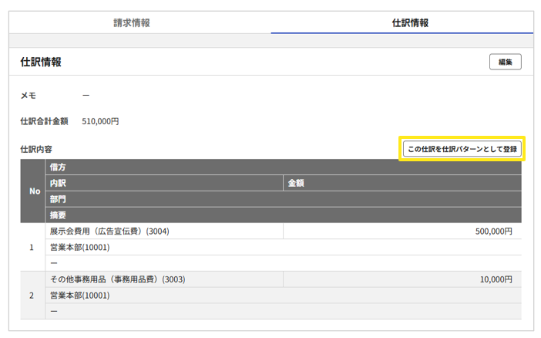Viewport: 541px width, 338px height.
Task: Click row number 2
Action: [x=32, y=296]
